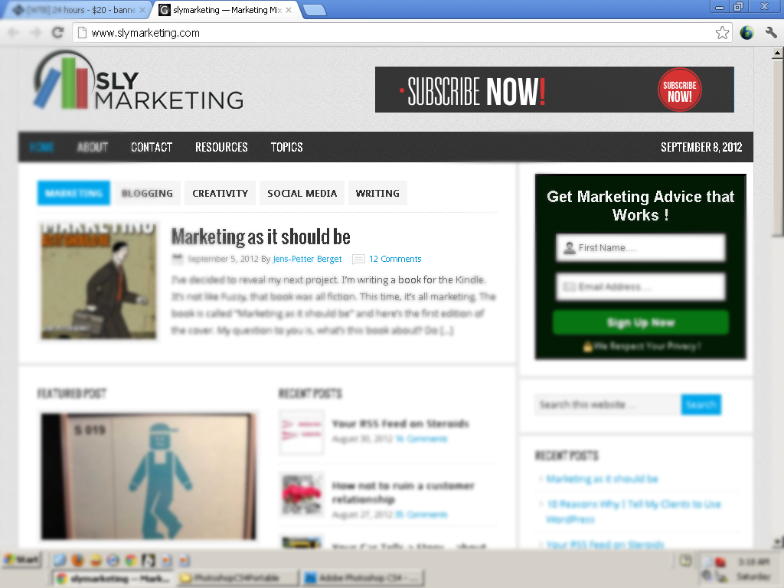
Task: Switch to the Social Media category tab
Action: [x=302, y=193]
